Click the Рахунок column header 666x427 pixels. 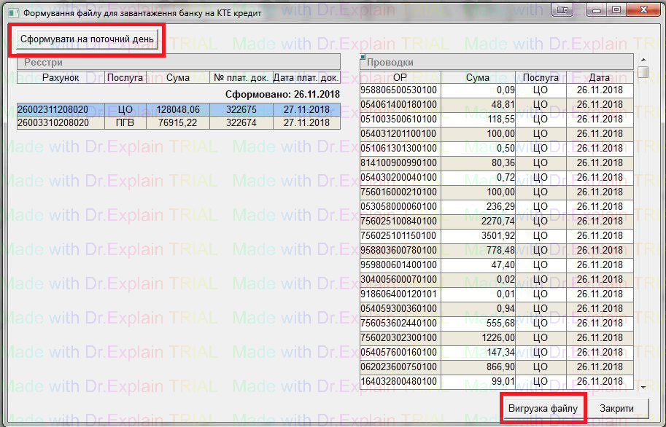coord(61,77)
